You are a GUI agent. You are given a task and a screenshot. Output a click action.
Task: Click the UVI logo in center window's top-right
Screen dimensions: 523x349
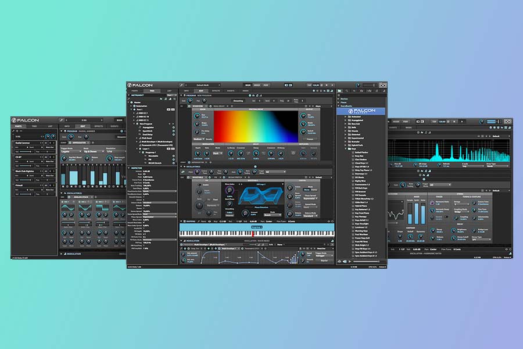pyautogui.click(x=383, y=86)
